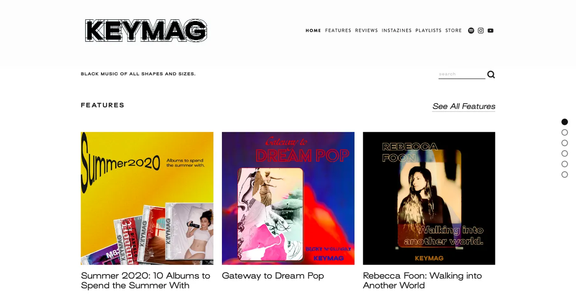576x296 pixels.
Task: Open the Gateway to Dream Pop headline
Action: click(273, 276)
